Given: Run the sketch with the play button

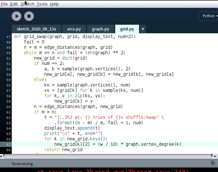Looking at the screenshot, I should click(17, 16).
